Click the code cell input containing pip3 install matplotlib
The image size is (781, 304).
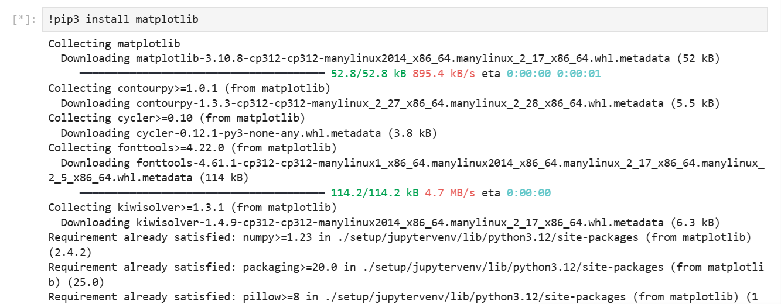(x=404, y=19)
